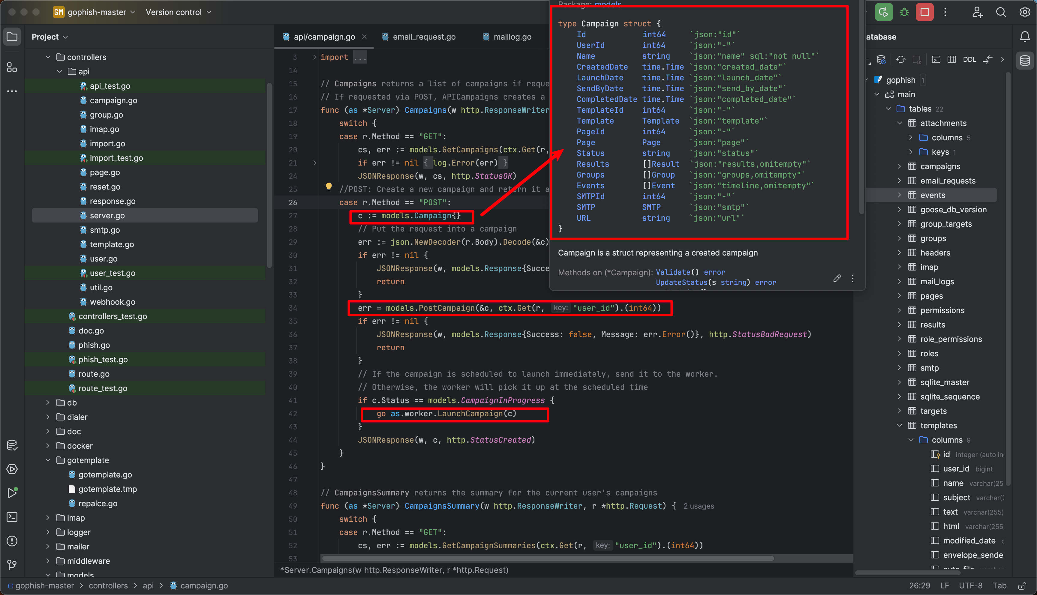Open IDE settings gear icon

click(1025, 12)
